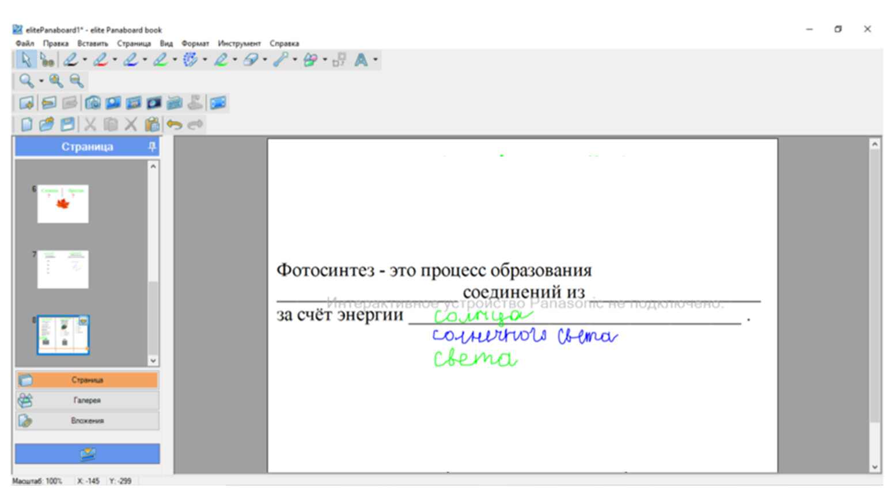The image size is (887, 497).
Task: Open the Вложения panel
Action: point(87,420)
